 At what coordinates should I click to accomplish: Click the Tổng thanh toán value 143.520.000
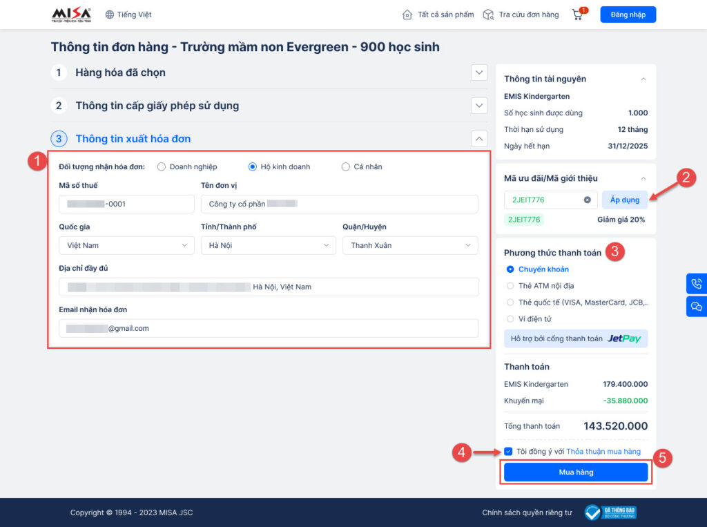(615, 426)
